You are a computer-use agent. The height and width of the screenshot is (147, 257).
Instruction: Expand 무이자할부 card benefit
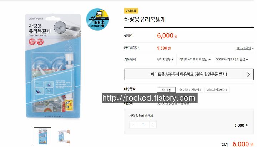click(165, 59)
